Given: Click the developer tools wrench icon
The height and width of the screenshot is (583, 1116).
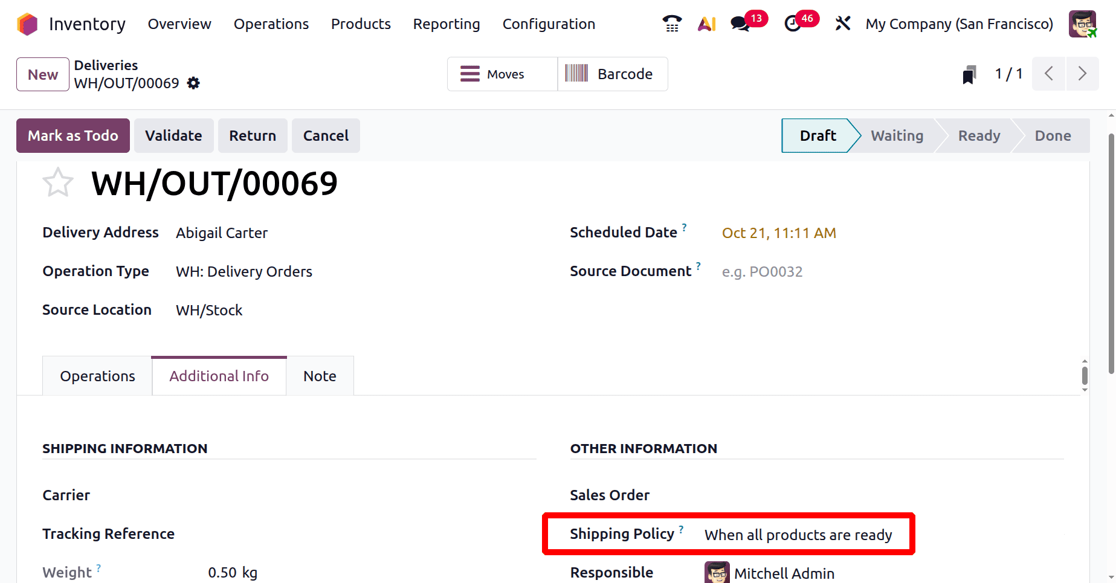Looking at the screenshot, I should pyautogui.click(x=842, y=24).
